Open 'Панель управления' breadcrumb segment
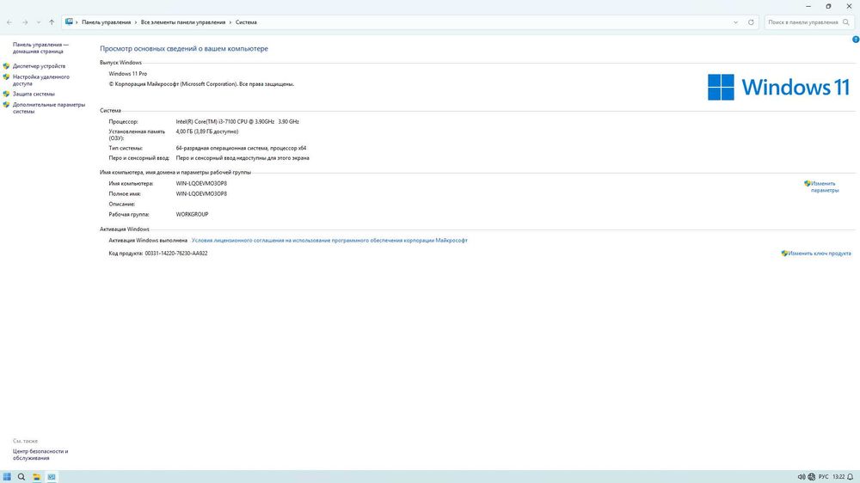The image size is (860, 483). pos(107,22)
